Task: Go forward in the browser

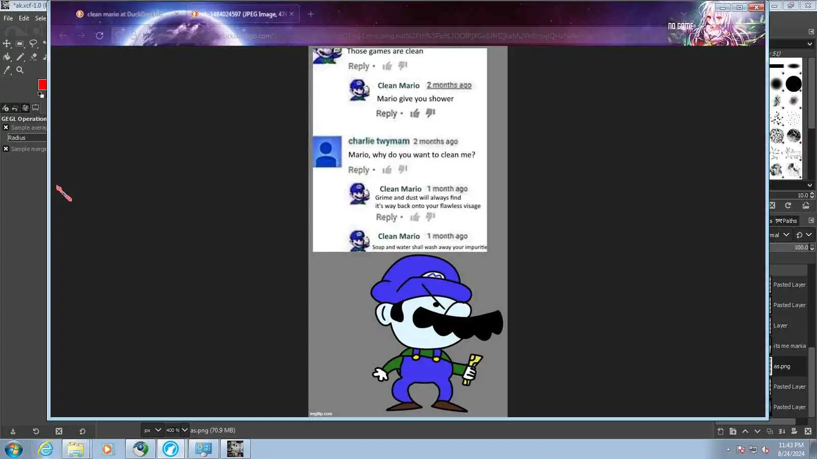Action: [81, 36]
